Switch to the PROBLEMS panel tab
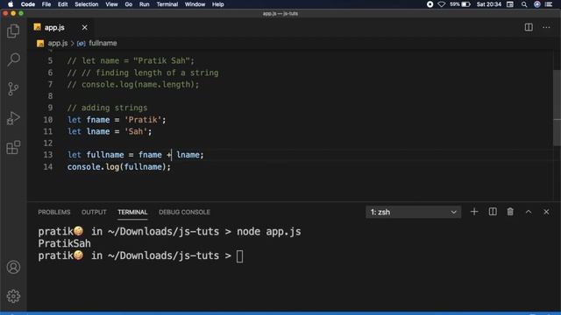The height and width of the screenshot is (315, 561). point(54,212)
